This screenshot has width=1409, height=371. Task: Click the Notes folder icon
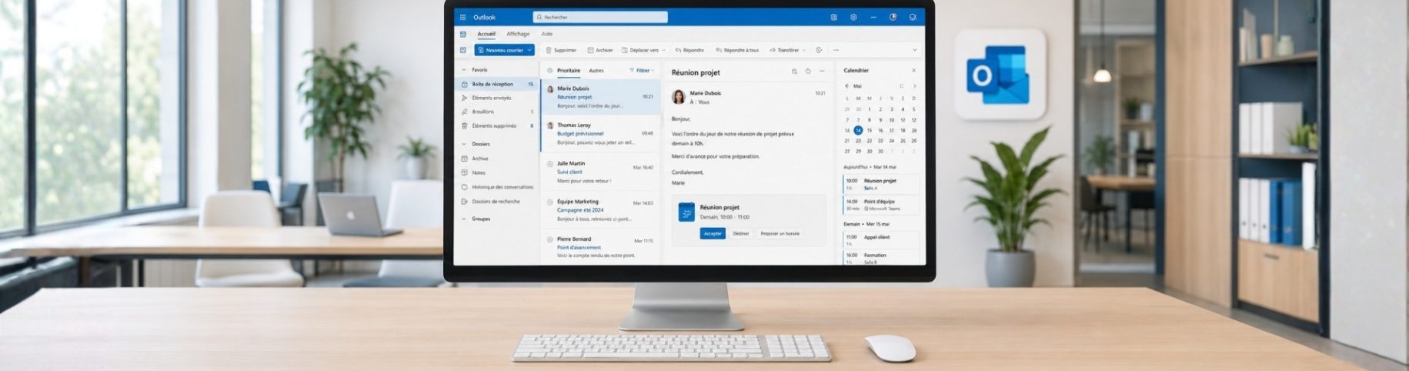(464, 172)
